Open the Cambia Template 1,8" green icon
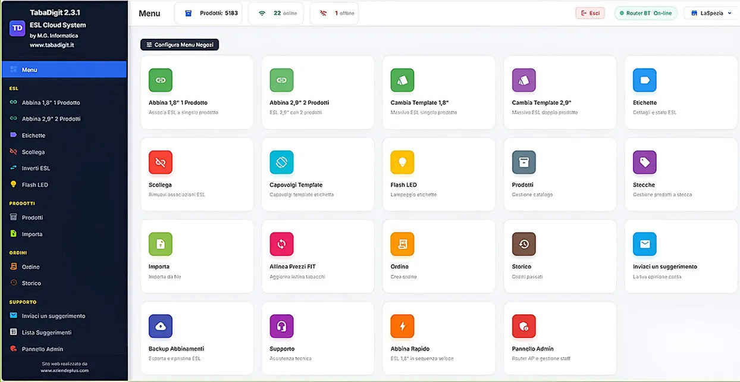This screenshot has width=740, height=382. point(403,80)
